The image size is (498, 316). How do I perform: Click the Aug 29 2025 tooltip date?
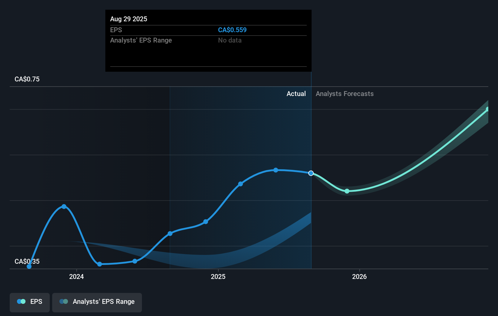pos(129,19)
